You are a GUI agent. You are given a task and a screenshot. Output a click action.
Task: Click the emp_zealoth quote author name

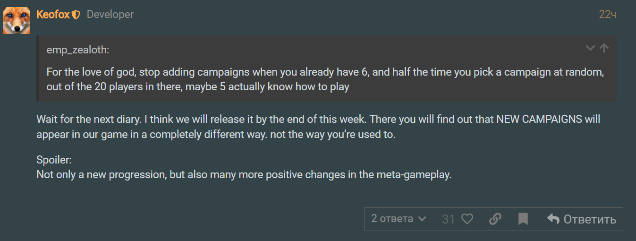click(78, 50)
